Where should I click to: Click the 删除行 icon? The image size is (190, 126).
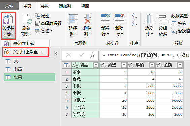pyautogui.click(x=120, y=18)
